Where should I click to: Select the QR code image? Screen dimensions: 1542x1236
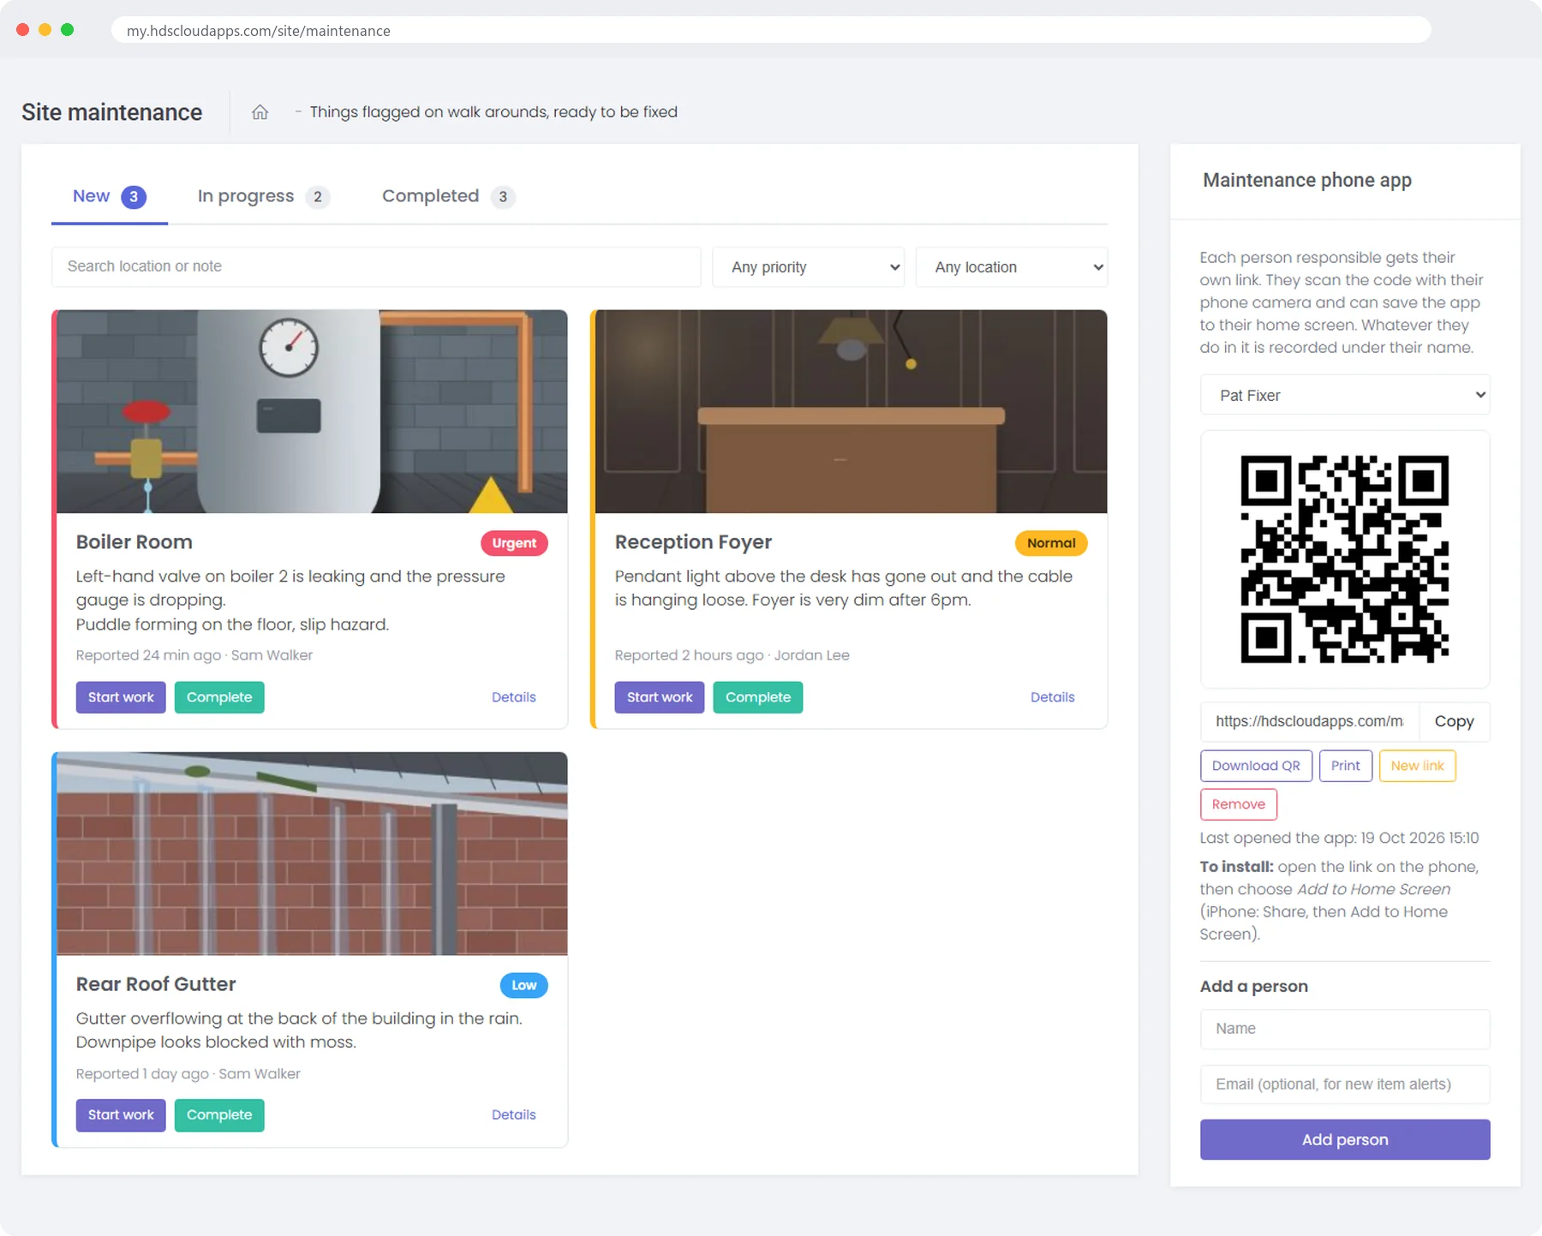[x=1345, y=559]
